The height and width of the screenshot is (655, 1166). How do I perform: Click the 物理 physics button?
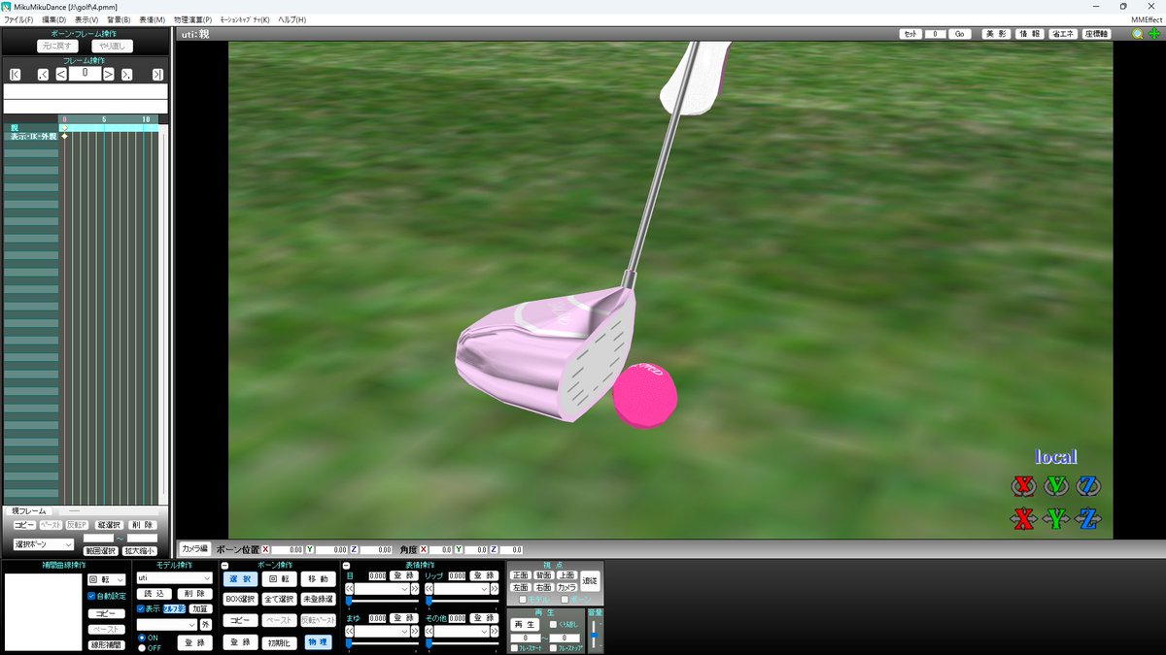click(318, 642)
